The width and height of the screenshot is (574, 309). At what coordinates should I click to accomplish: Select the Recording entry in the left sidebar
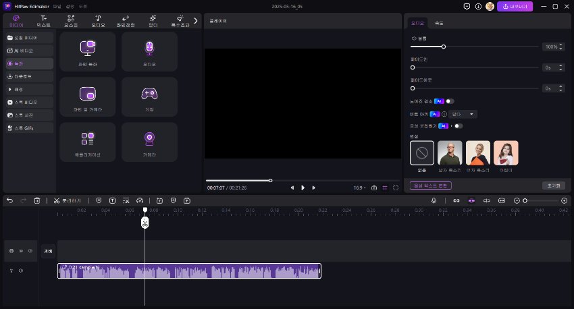pos(29,63)
